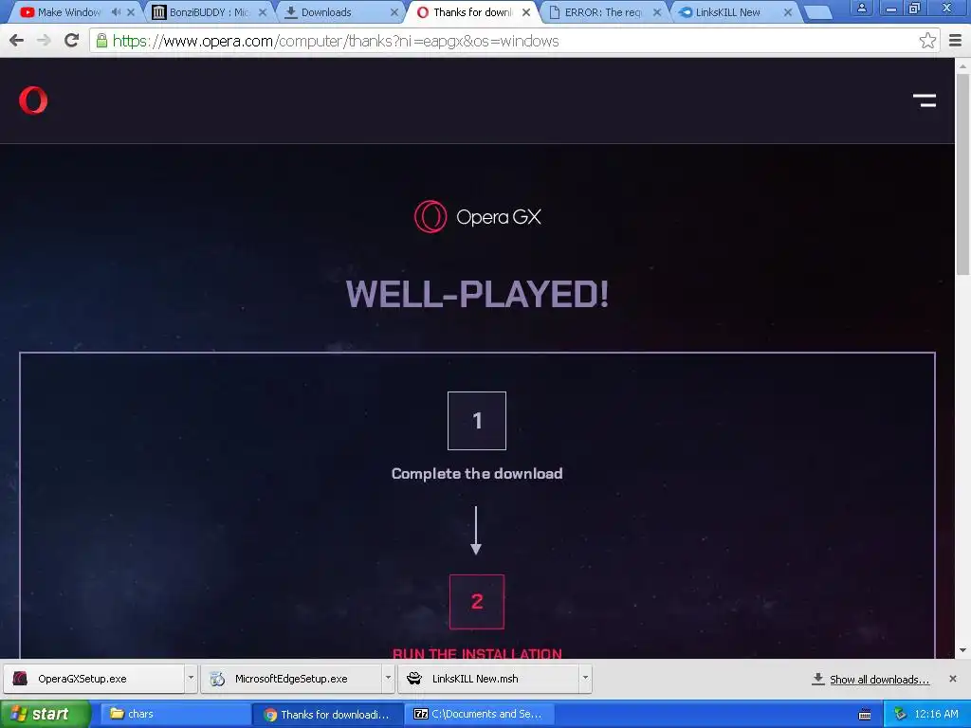Switch to the chars folder taskbar item
Viewport: 971px width, 728px height.
(174, 714)
